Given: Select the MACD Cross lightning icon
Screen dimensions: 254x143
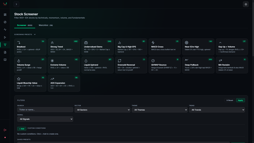Looking at the screenshot, I should click(x=153, y=43).
